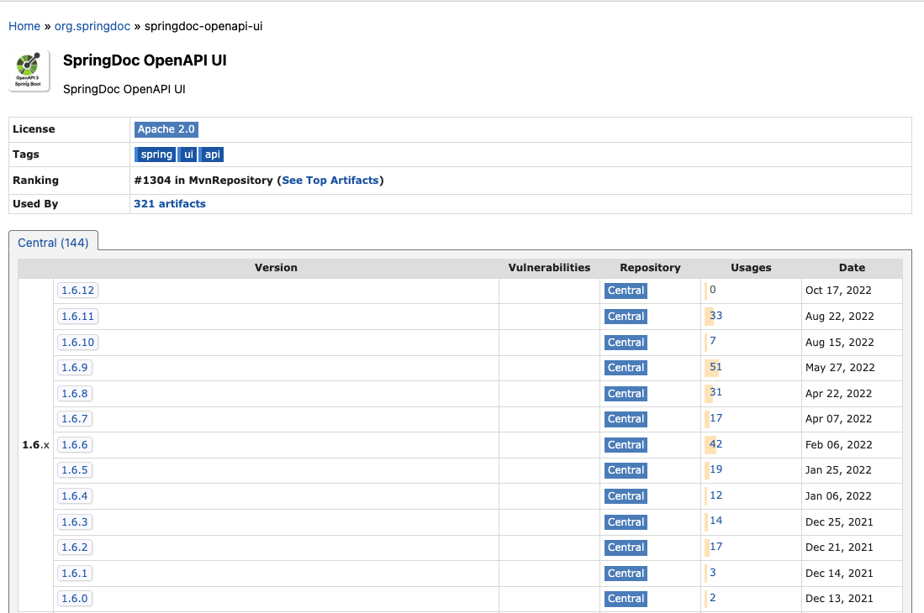Open the 7 usages link
The height and width of the screenshot is (613, 924).
click(x=713, y=341)
